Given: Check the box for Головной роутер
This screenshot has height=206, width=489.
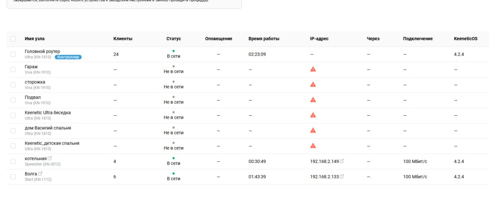Looking at the screenshot, I should coord(13,54).
